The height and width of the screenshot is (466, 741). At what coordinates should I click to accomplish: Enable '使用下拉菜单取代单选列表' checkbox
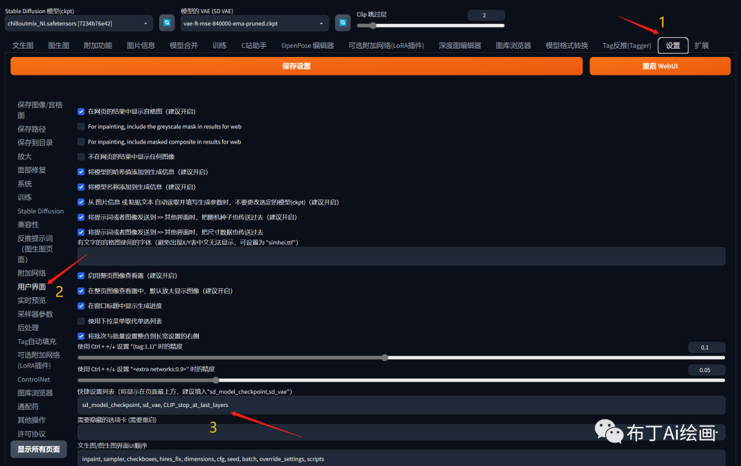tap(82, 321)
